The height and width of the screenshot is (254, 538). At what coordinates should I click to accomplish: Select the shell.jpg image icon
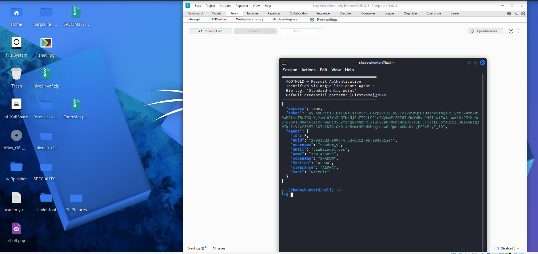click(46, 43)
